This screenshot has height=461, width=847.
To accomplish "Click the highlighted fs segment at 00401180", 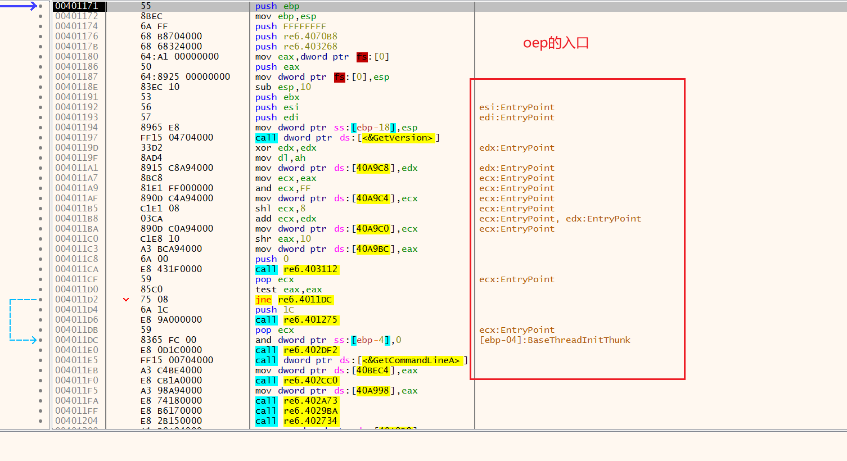I will (362, 57).
